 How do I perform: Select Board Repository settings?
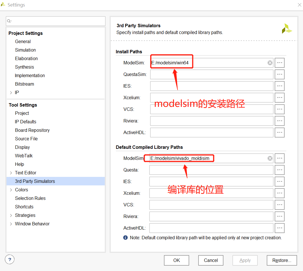click(32, 130)
